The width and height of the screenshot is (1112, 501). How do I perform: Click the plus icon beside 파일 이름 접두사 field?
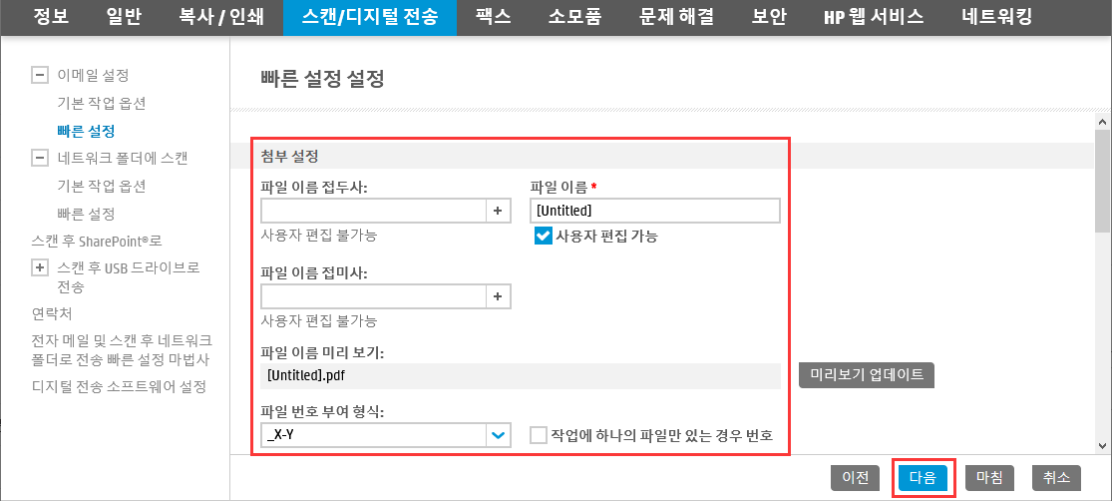pyautogui.click(x=498, y=211)
